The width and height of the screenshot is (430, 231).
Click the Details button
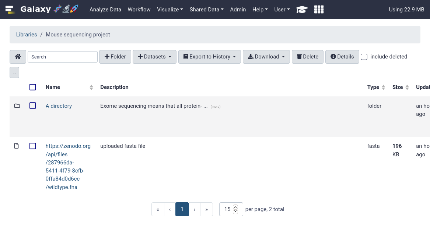coord(342,57)
